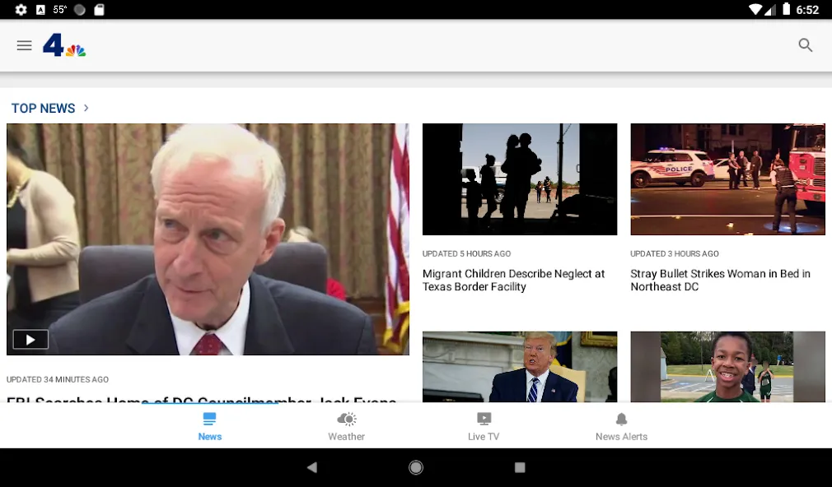
Task: Open the police scene thumbnail
Action: [x=727, y=179]
